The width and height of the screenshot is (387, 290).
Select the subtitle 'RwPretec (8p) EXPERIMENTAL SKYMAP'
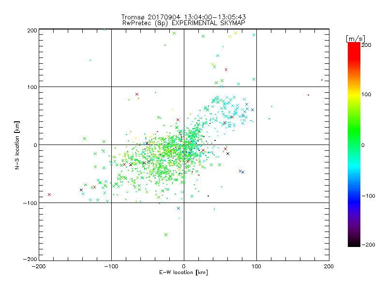click(184, 23)
